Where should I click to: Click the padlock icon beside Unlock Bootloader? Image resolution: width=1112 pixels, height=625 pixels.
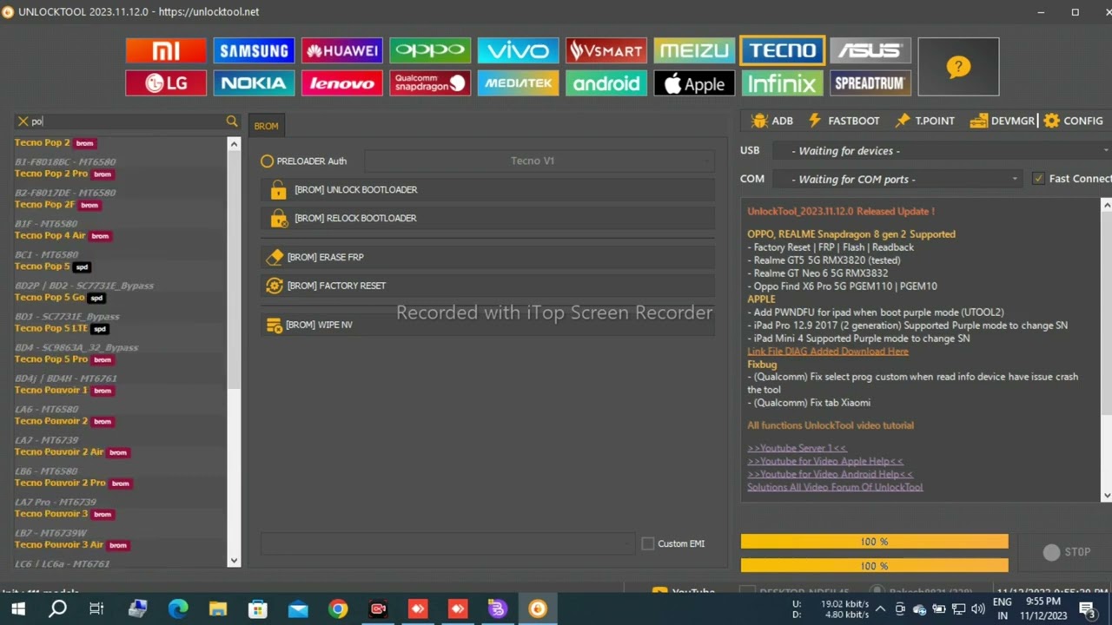[x=278, y=189]
